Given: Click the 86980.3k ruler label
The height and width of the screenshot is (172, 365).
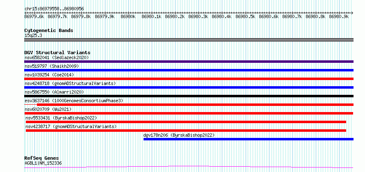Looking at the screenshot, I should (198, 16).
